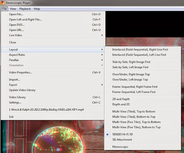Select Open Left and Right File...

[53, 19]
